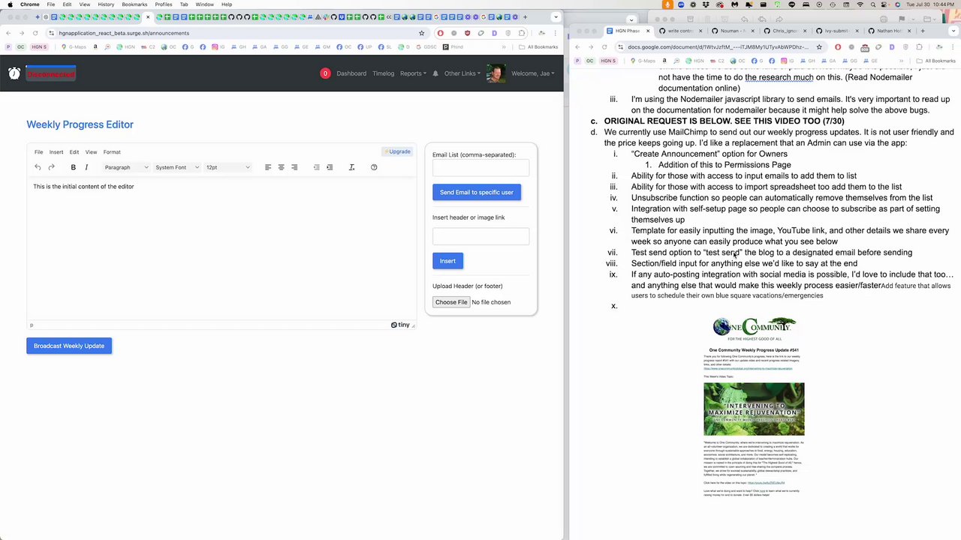Image resolution: width=961 pixels, height=540 pixels.
Task: Click the undo arrow in the editor toolbar
Action: click(x=38, y=167)
